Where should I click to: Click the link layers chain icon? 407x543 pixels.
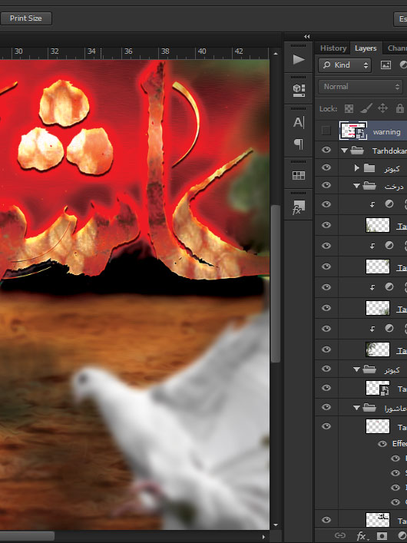(x=340, y=536)
